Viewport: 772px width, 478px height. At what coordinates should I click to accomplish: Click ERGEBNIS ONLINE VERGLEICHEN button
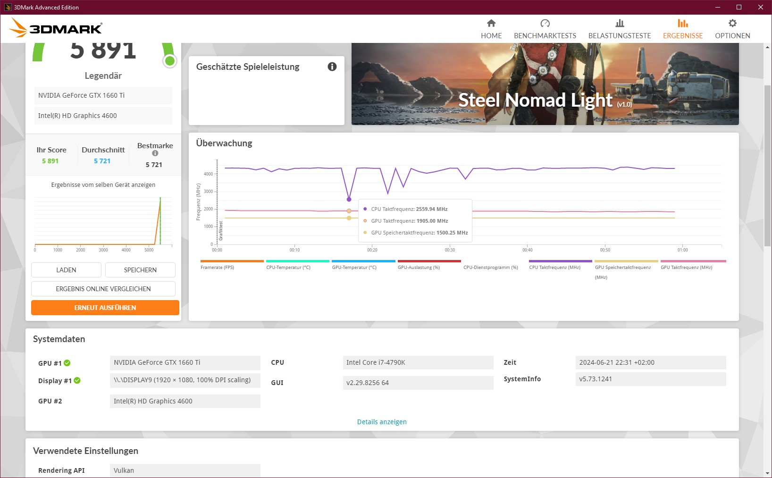point(103,289)
